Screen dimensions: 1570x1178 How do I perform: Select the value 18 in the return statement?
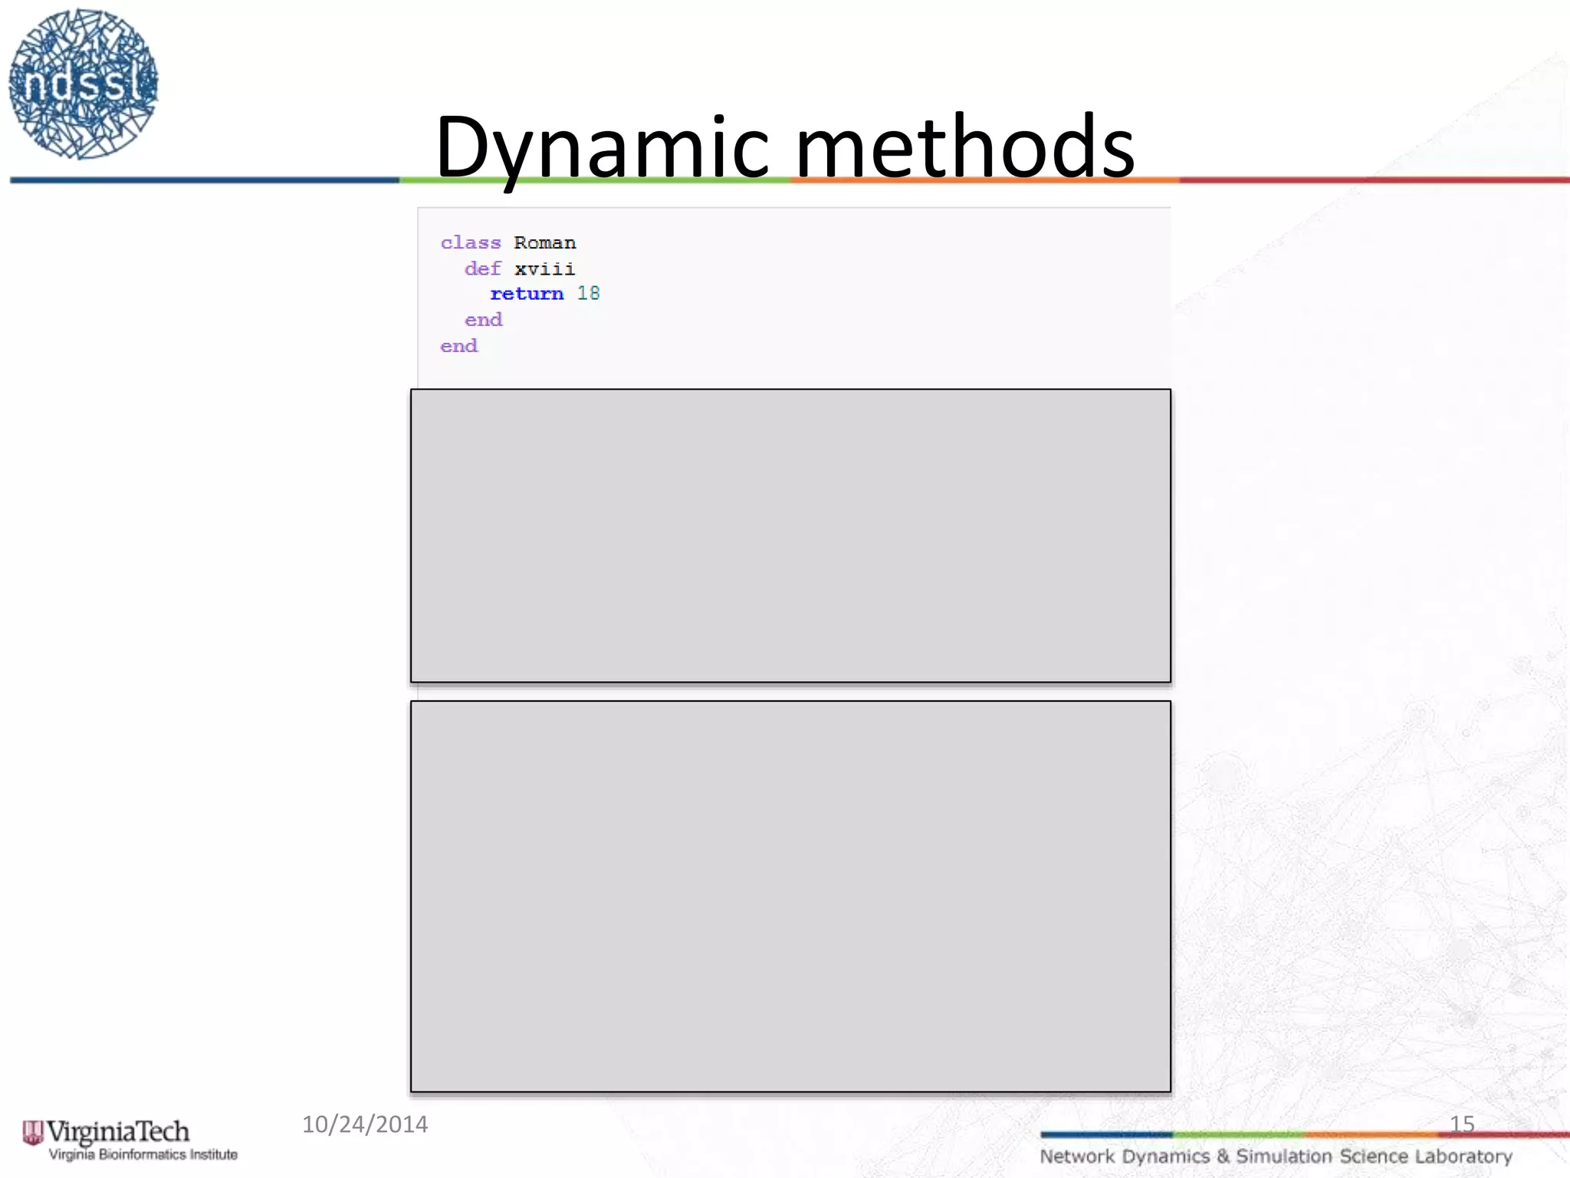coord(590,293)
